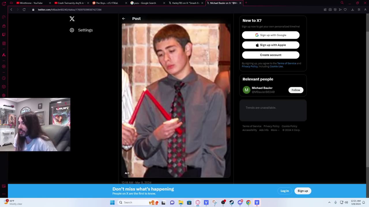
Task: Open Privacy Policy in signup text
Action: click(x=250, y=66)
